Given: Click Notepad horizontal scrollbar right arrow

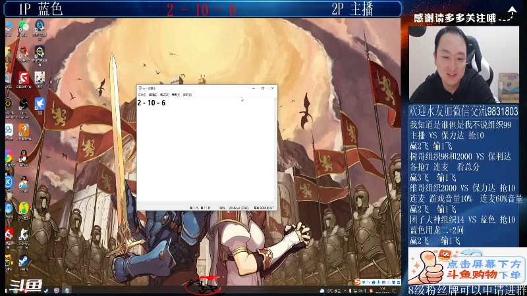Looking at the screenshot, I should coord(272,203).
